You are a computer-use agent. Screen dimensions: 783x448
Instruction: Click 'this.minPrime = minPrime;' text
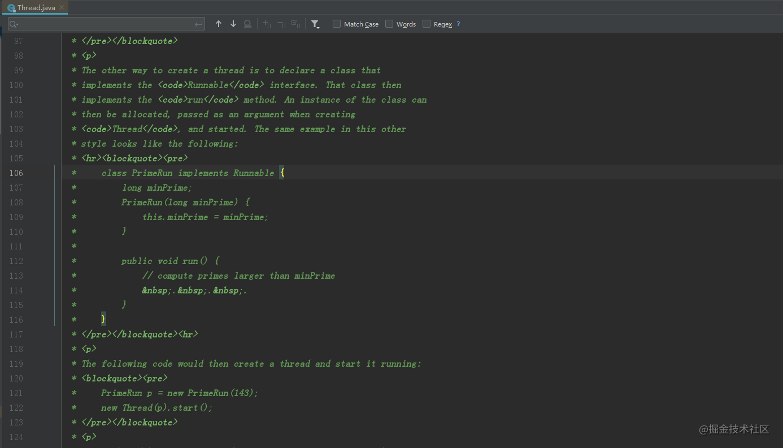pyautogui.click(x=205, y=217)
